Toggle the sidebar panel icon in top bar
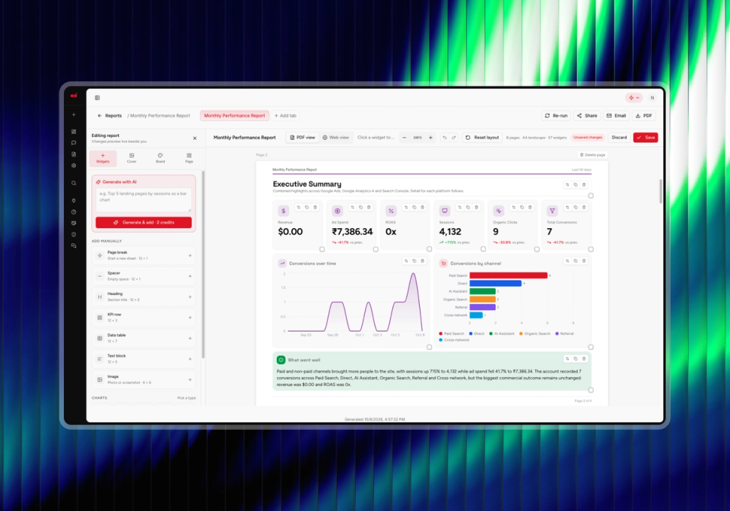Viewport: 730px width, 511px height. click(x=97, y=98)
